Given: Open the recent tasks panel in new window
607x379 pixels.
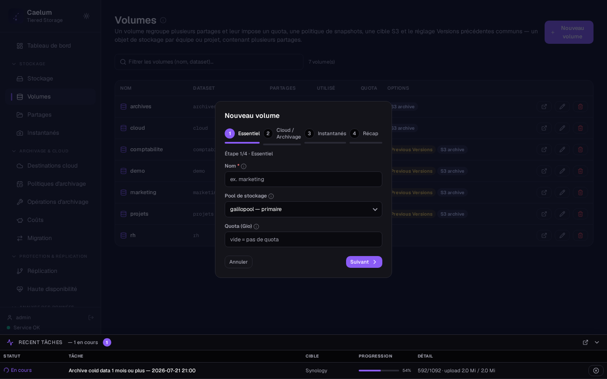Looking at the screenshot, I should [586, 342].
